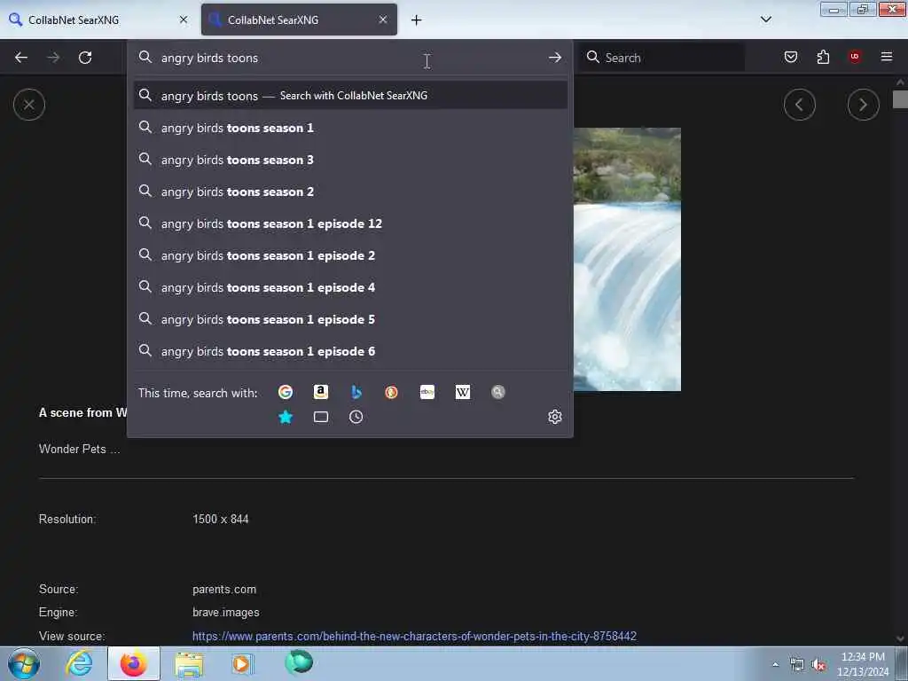Image resolution: width=908 pixels, height=681 pixels.
Task: Search this time with Google
Action: pos(286,392)
